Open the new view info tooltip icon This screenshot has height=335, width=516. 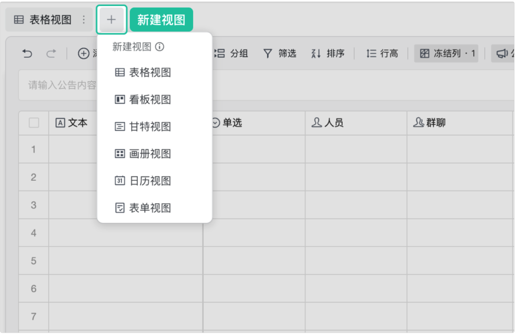coord(159,47)
